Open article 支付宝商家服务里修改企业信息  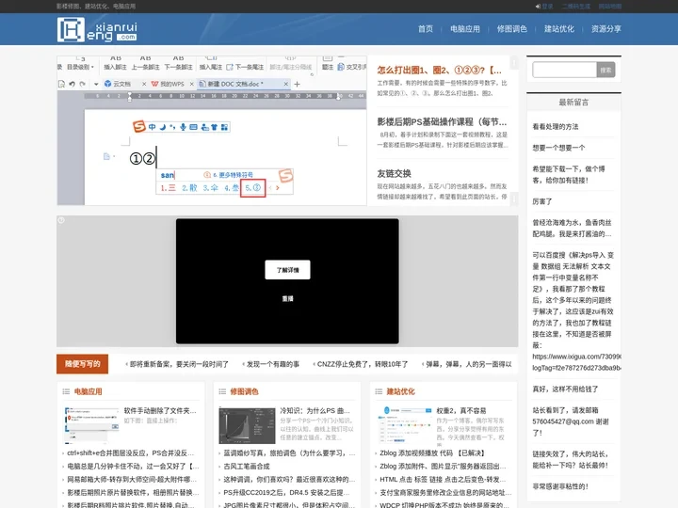[445, 492]
